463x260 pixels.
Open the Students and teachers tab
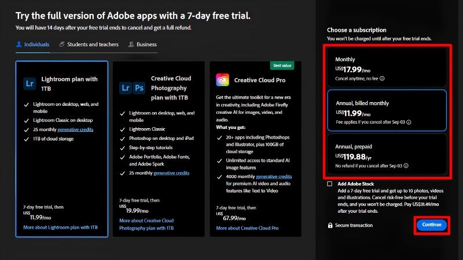(x=89, y=44)
